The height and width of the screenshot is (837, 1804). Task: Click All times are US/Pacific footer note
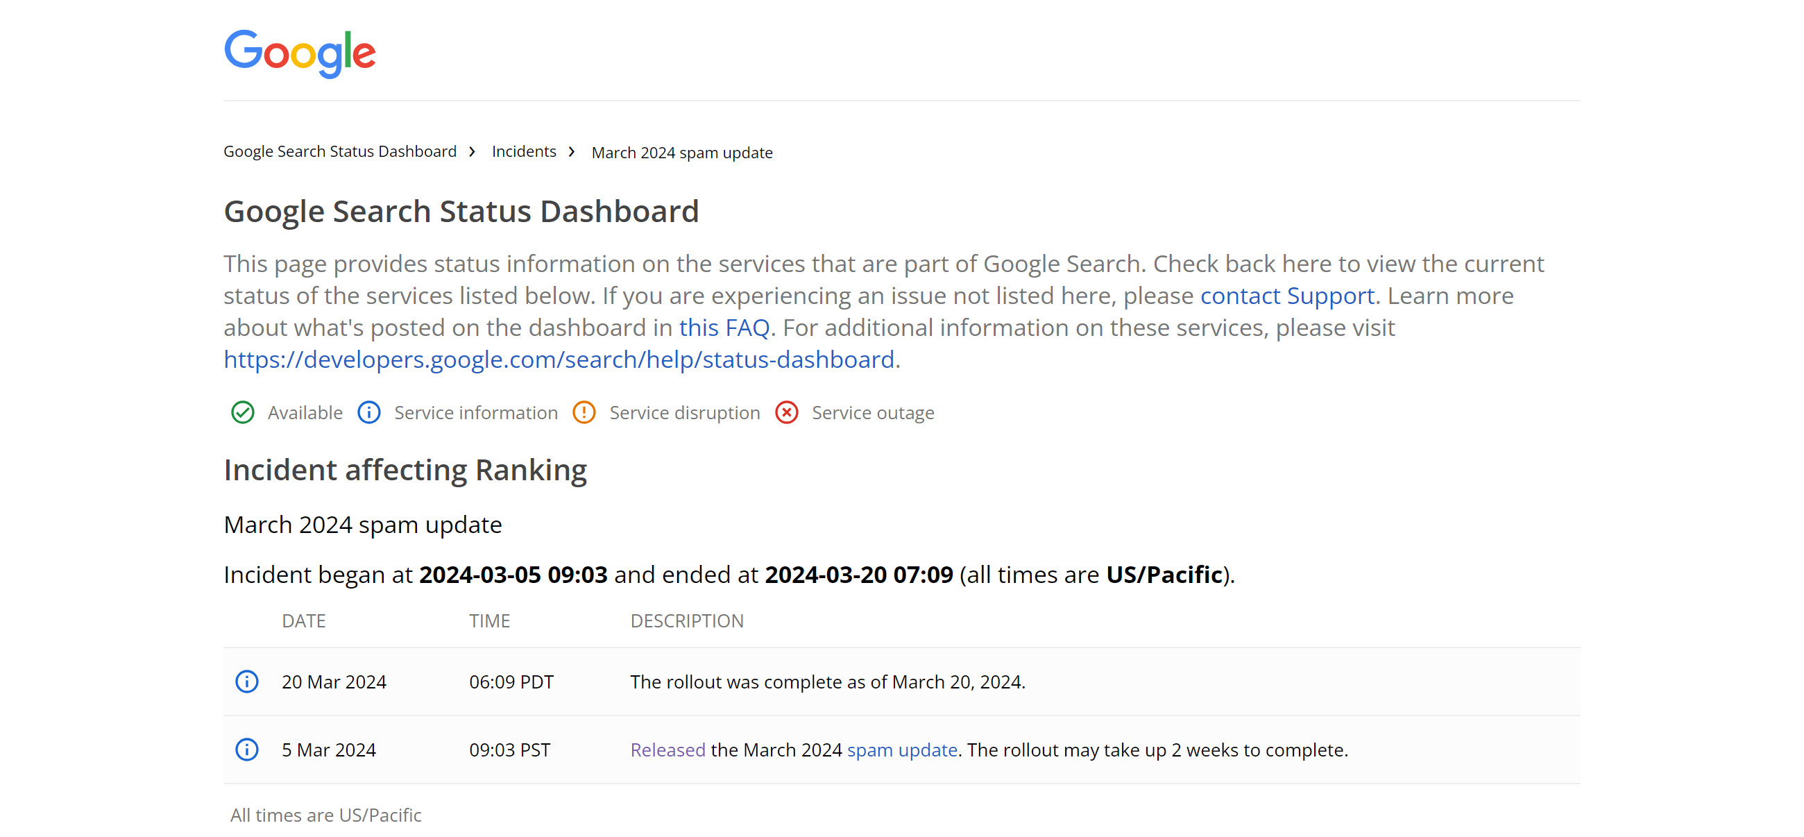[x=325, y=815]
